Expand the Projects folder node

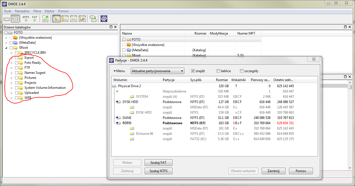pos(11,83)
